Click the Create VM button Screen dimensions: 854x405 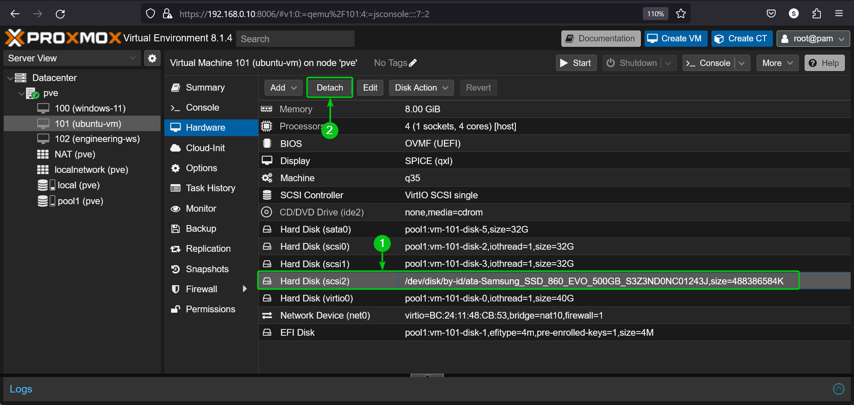coord(676,38)
